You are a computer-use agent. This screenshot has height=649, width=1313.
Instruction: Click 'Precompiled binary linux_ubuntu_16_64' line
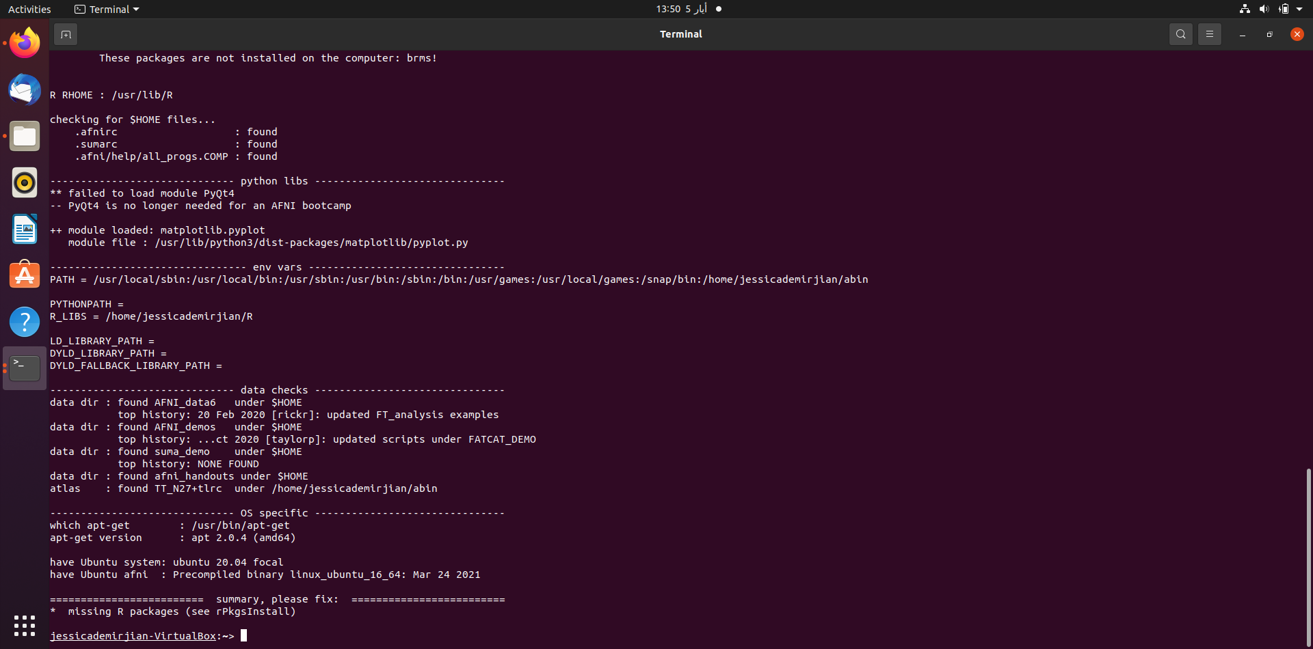coord(265,575)
